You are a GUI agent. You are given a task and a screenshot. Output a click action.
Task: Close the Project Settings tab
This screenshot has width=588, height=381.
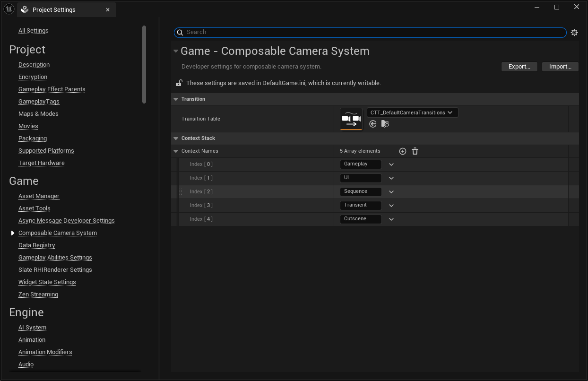(x=108, y=10)
